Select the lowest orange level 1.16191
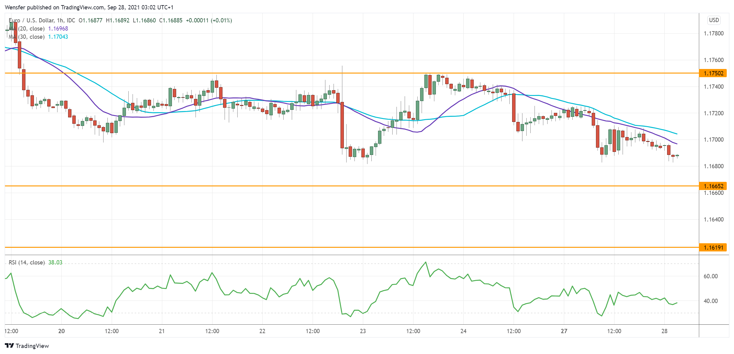 (x=714, y=247)
